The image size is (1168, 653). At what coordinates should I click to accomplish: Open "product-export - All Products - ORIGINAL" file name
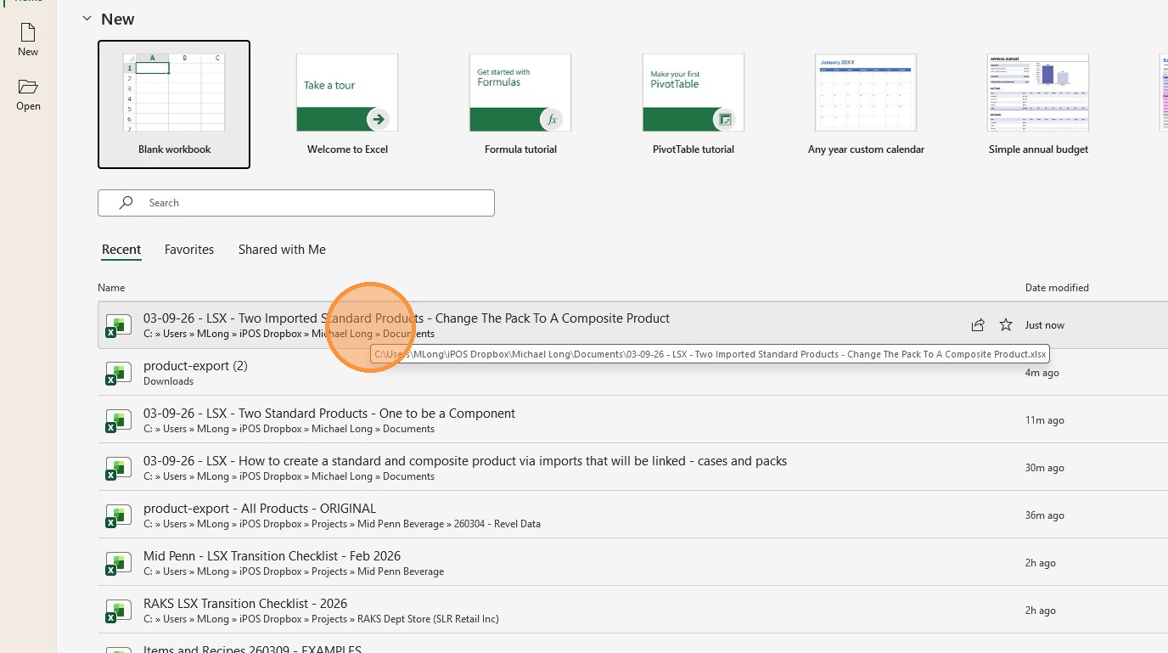(260, 509)
